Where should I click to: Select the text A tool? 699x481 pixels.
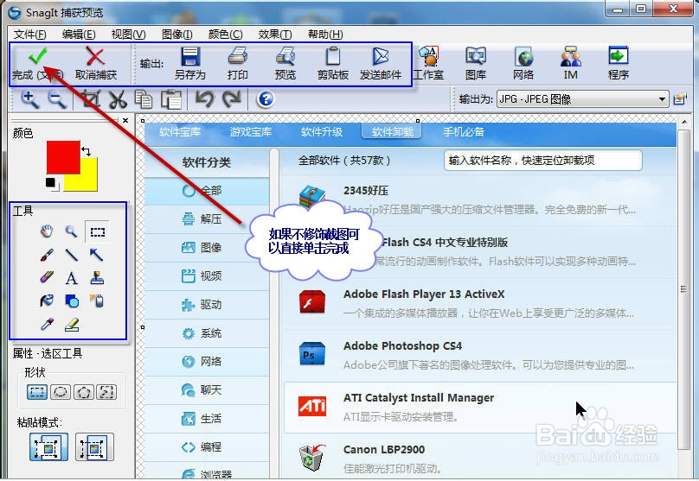pos(71,278)
